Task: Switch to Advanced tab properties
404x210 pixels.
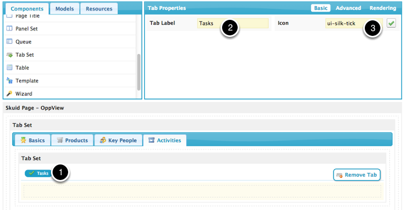Action: (x=348, y=8)
